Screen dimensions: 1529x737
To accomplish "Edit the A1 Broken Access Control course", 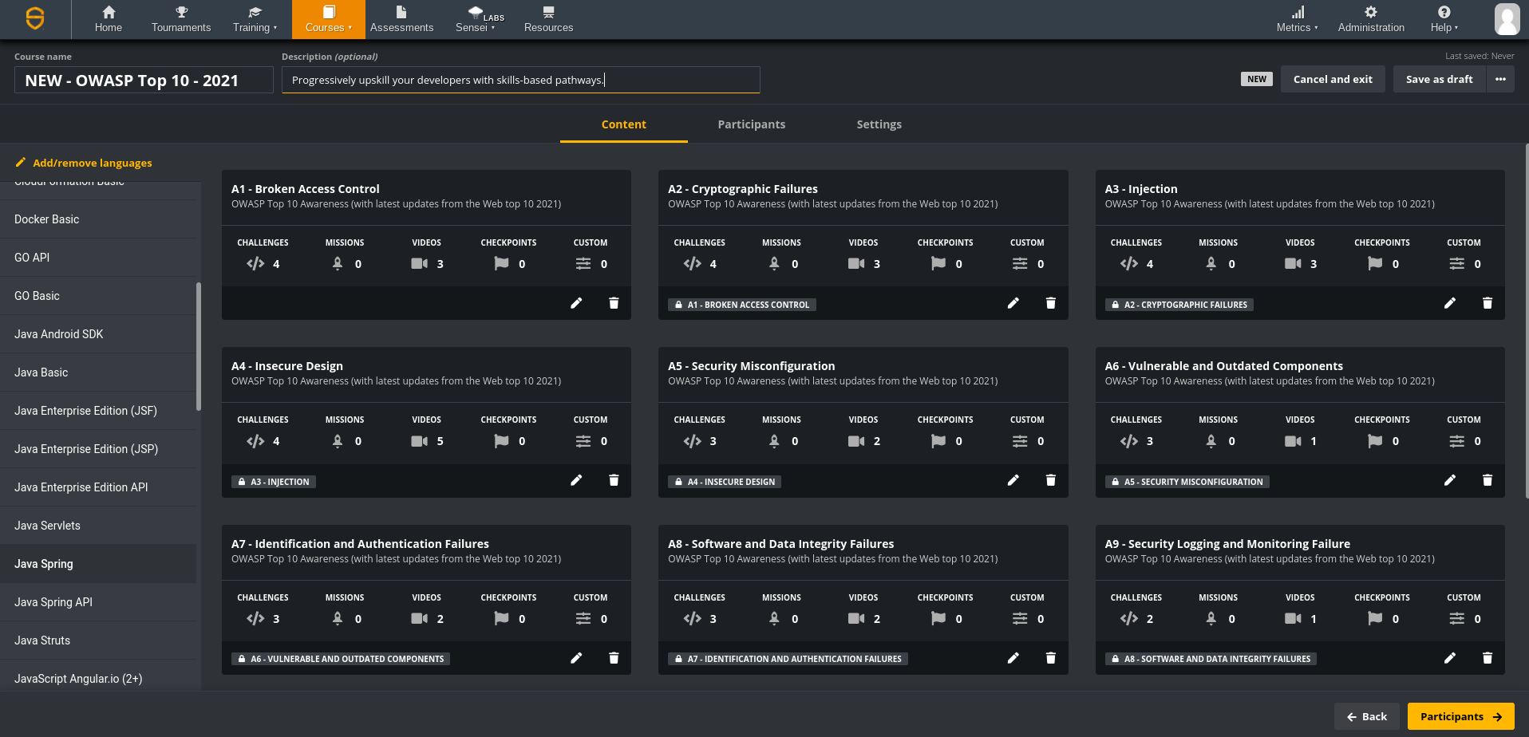I will click(x=577, y=303).
